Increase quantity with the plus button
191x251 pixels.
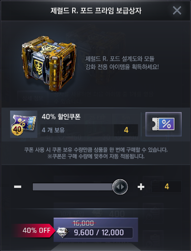[x=141, y=187]
